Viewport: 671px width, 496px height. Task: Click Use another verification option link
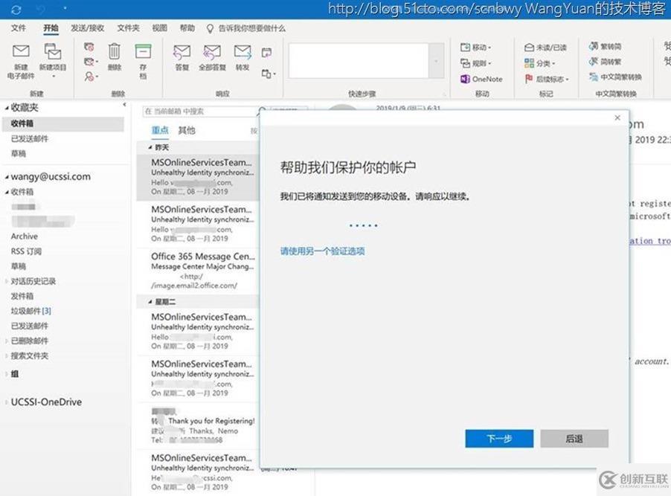click(322, 251)
